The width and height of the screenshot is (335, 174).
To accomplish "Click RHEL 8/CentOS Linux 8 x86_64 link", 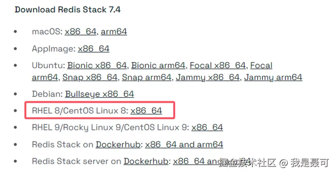I will click(146, 111).
